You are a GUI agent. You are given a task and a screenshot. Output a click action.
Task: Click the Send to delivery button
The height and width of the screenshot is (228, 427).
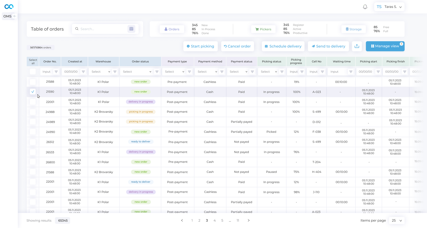click(x=328, y=46)
